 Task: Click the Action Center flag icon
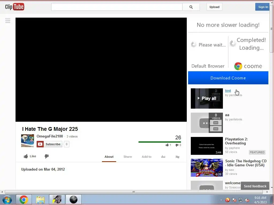[x=234, y=200]
